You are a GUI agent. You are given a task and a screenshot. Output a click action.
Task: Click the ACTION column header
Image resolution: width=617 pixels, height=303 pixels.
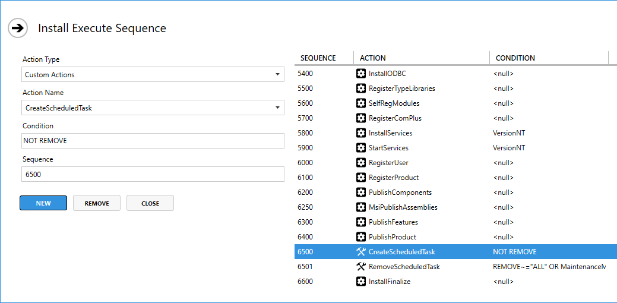373,58
